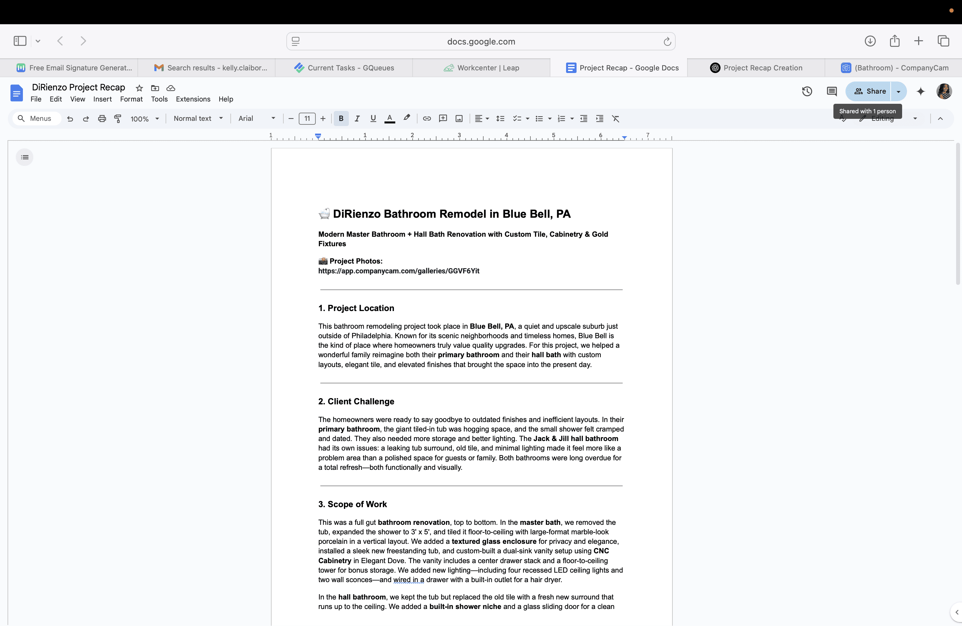Insert an image from toolbar

pos(459,119)
